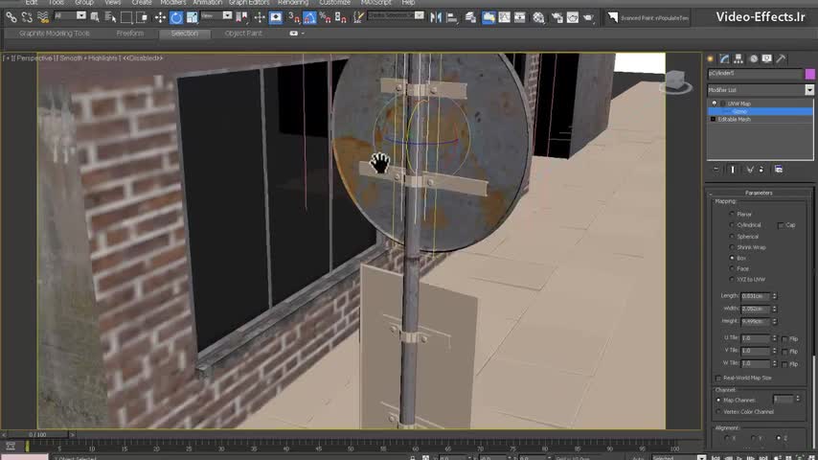Select Editable Mesh in modifier stack
Screen dimensions: 818x460
coord(734,120)
